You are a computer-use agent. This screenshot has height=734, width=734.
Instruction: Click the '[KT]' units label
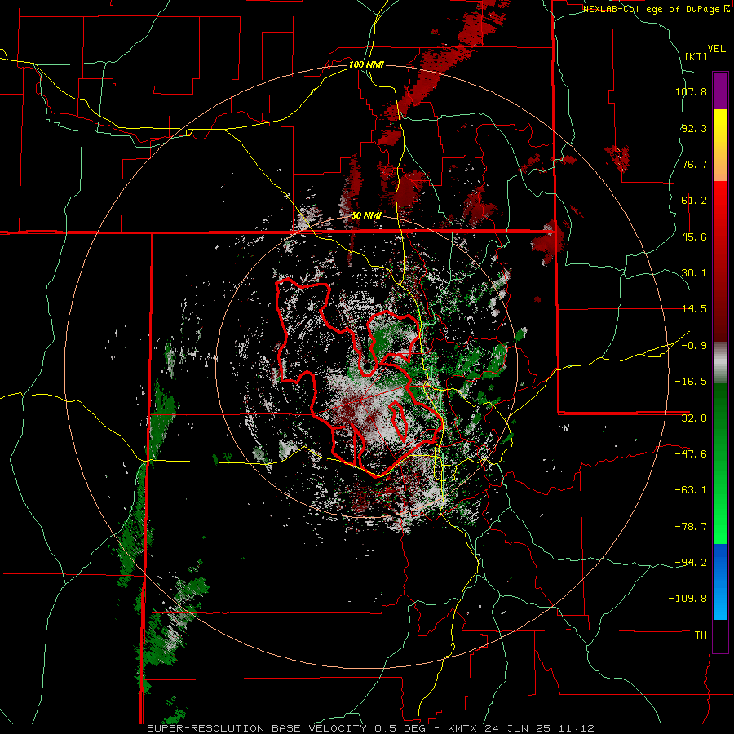point(696,56)
